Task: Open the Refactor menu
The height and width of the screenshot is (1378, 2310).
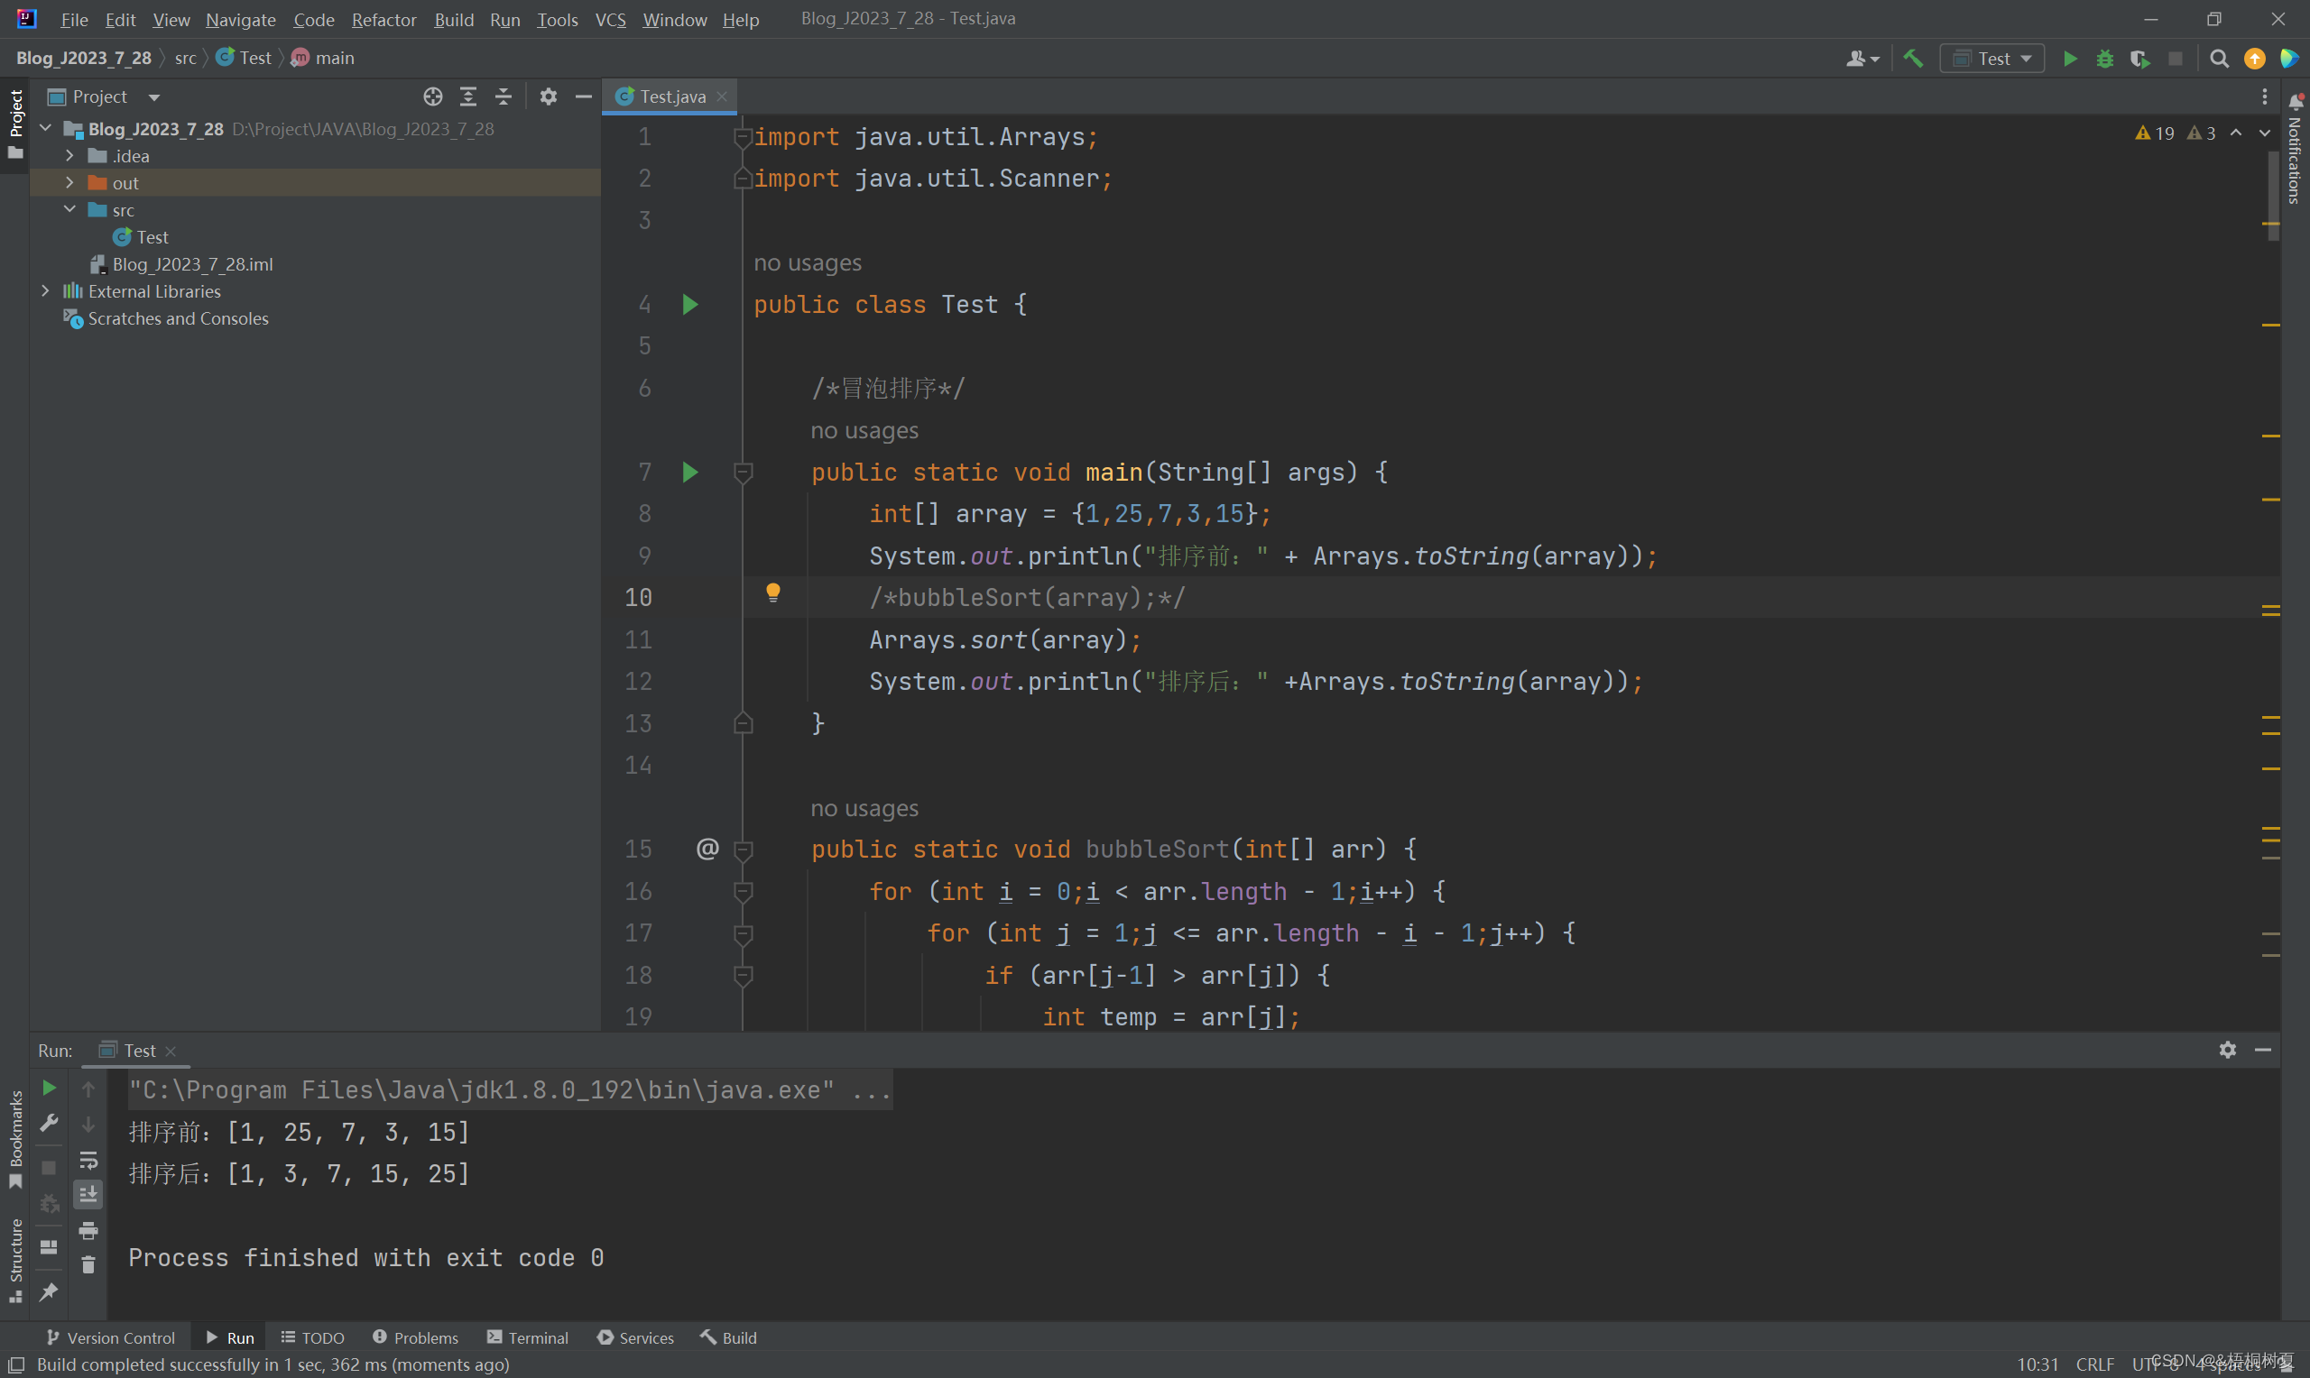Action: point(383,19)
